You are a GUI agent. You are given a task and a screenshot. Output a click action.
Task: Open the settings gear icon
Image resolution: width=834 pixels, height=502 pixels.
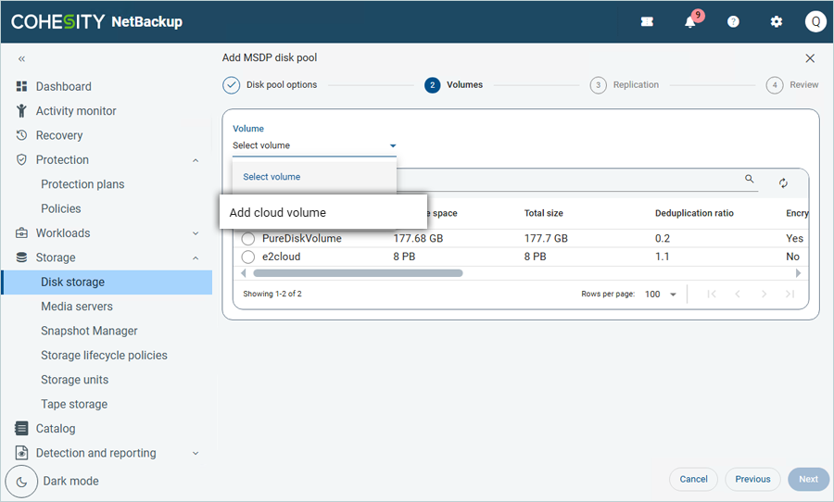point(777,22)
